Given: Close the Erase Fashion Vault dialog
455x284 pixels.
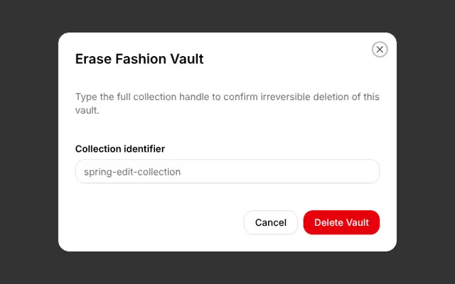Looking at the screenshot, I should coord(380,50).
